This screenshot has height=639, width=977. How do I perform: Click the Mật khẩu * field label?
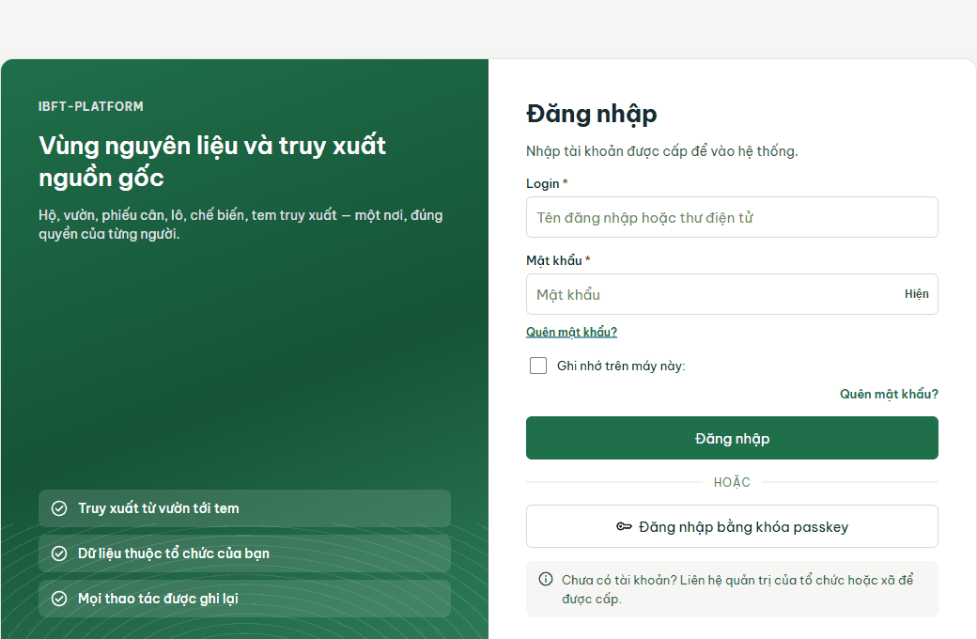[558, 260]
